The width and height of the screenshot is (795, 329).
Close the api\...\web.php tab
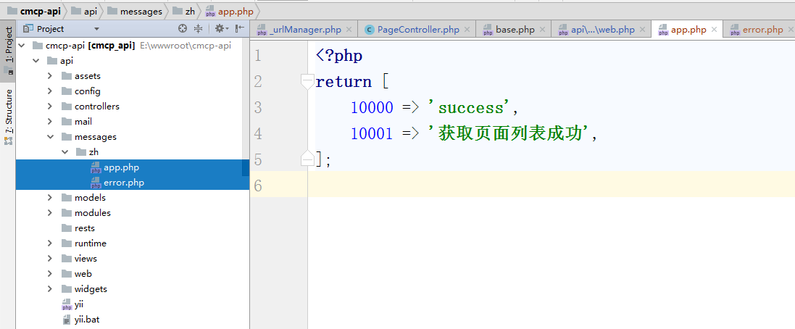tap(642, 30)
